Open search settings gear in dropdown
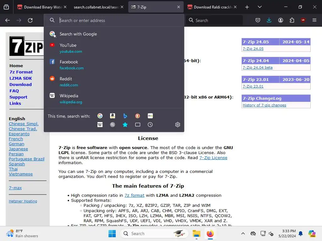322x241 pixels. click(178, 125)
